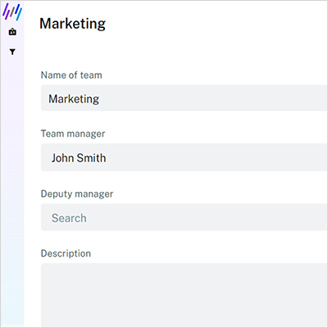328x328 pixels.
Task: Click the "Team manager" label
Action: (x=73, y=134)
